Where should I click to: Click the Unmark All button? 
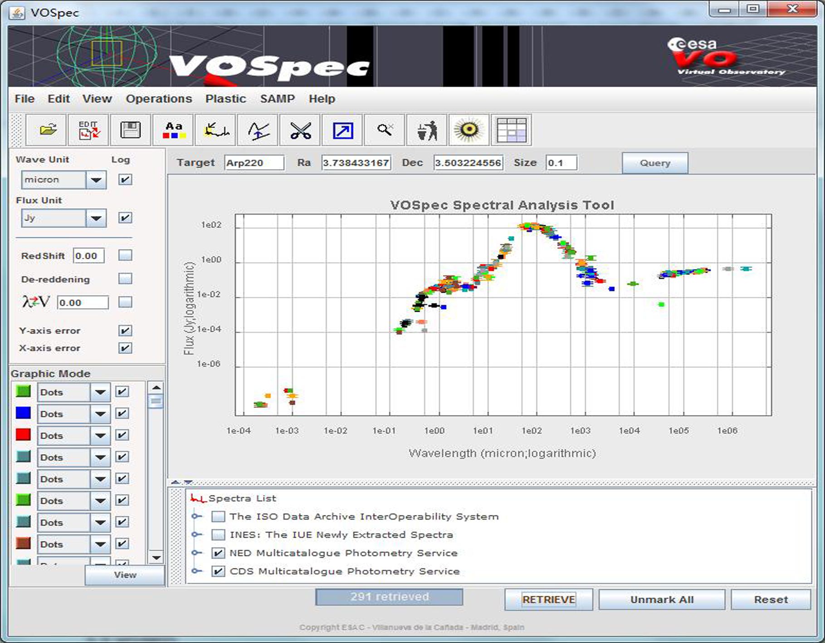click(661, 599)
